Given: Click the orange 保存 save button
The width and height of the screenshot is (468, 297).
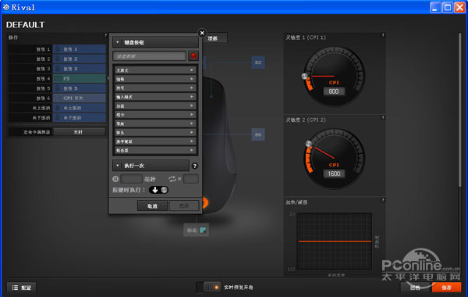Looking at the screenshot, I should (x=446, y=288).
